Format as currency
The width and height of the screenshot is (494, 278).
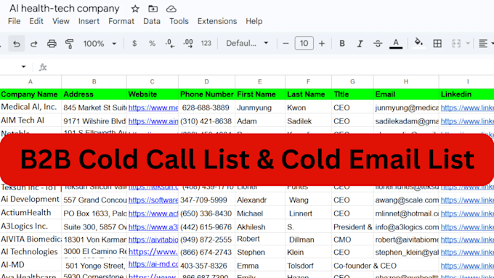[134, 44]
